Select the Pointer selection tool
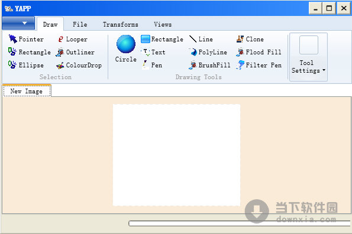 [26, 39]
